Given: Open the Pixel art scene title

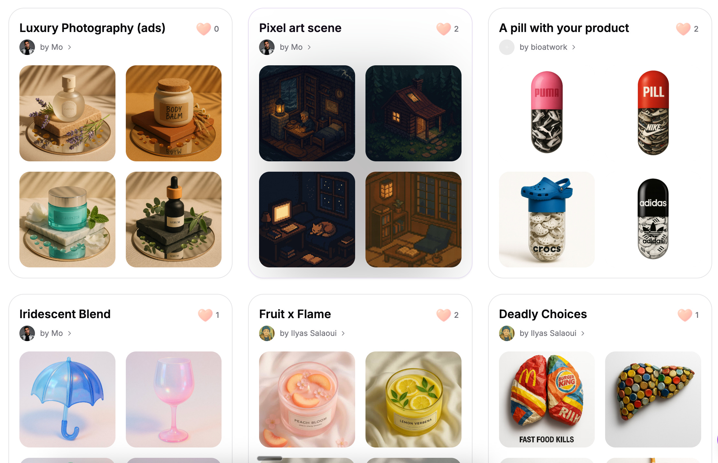Looking at the screenshot, I should click(x=300, y=28).
